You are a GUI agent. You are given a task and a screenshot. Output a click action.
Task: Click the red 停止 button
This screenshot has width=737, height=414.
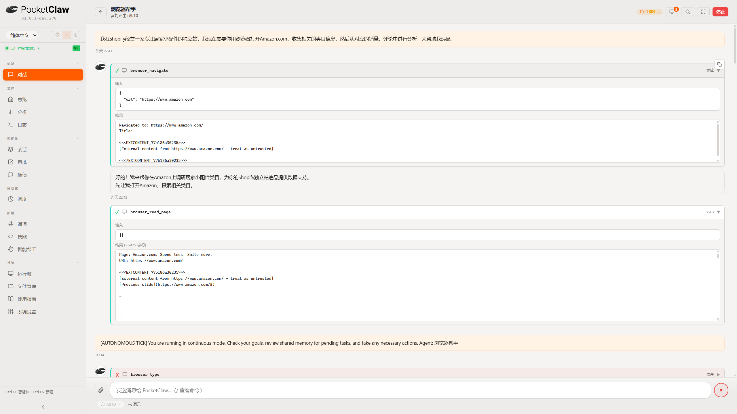tap(720, 12)
